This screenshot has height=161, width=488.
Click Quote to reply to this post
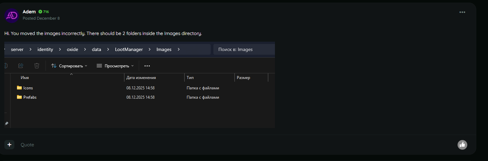[x=27, y=145]
